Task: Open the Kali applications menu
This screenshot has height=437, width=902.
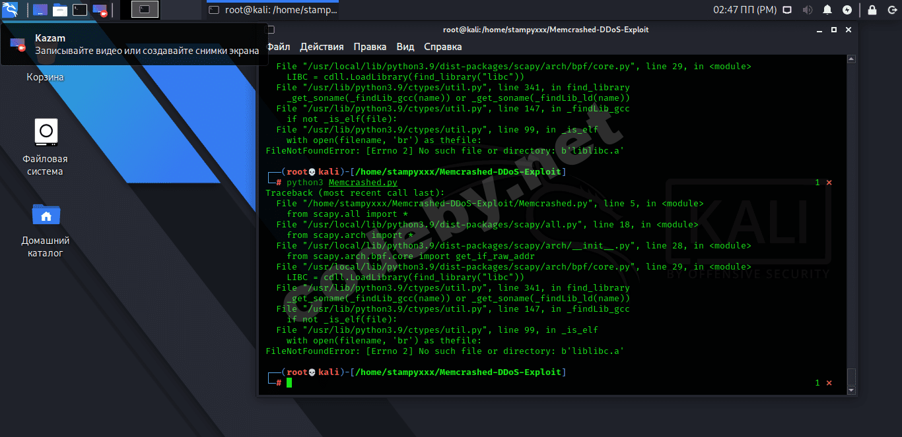Action: click(x=9, y=9)
